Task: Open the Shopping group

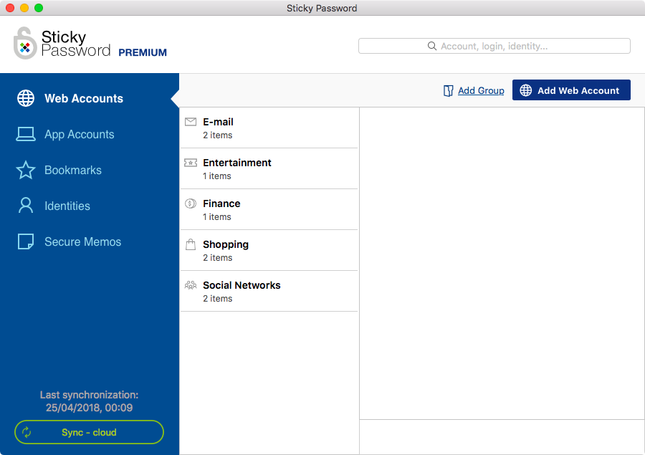Action: pyautogui.click(x=269, y=250)
